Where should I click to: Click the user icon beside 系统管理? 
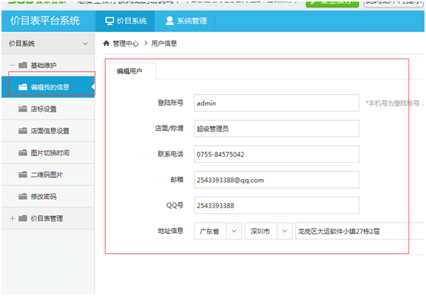click(169, 21)
